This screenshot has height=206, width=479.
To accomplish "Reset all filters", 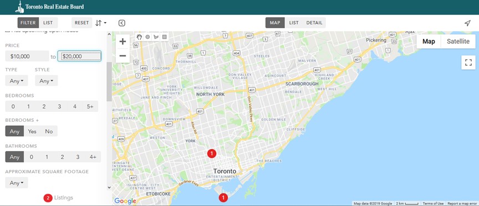I will point(82,23).
